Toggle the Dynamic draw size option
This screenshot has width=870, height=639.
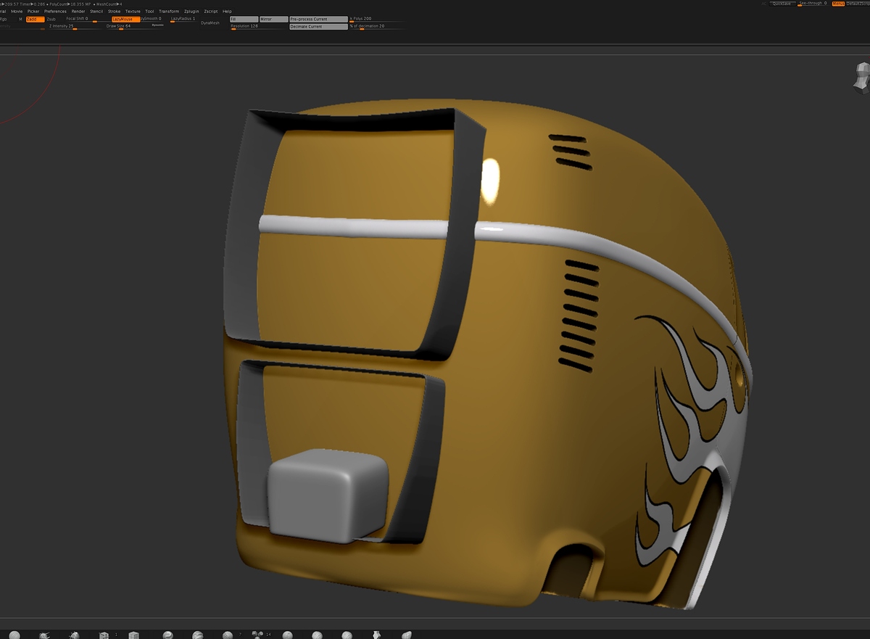click(157, 25)
